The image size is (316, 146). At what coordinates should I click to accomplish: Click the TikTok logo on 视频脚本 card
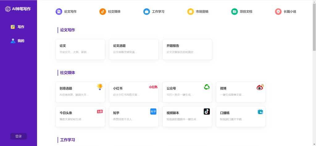tap(207, 112)
